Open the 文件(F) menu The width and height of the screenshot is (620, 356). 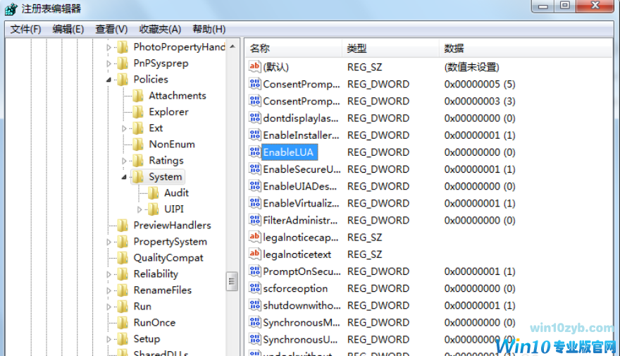click(25, 30)
